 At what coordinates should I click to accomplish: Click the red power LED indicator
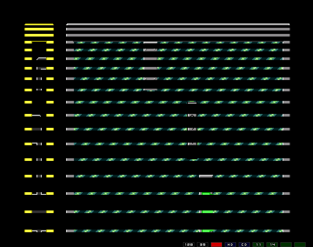216,244
